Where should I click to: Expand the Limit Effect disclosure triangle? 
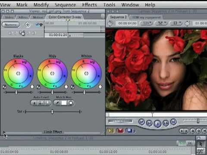point(4,132)
